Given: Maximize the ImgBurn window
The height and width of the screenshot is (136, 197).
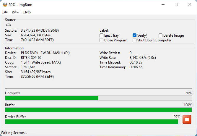Looking at the screenshot, I should coord(176,4).
